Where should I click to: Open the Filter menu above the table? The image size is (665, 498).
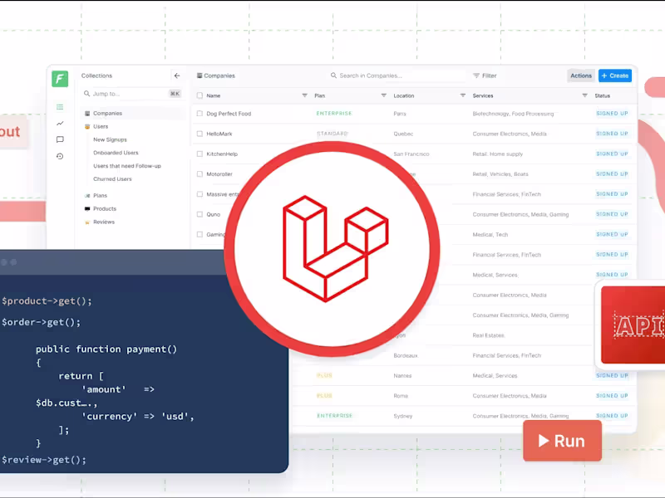pyautogui.click(x=485, y=76)
